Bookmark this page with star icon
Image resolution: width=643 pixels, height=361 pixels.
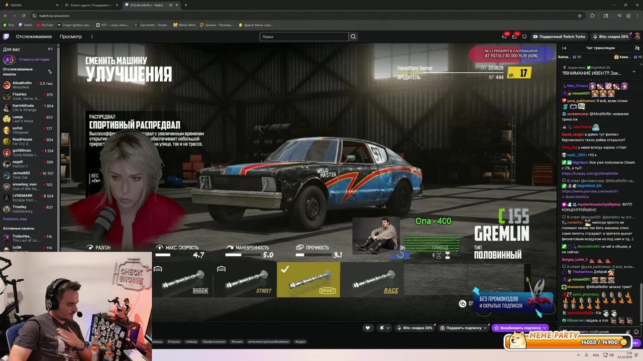pos(580,16)
